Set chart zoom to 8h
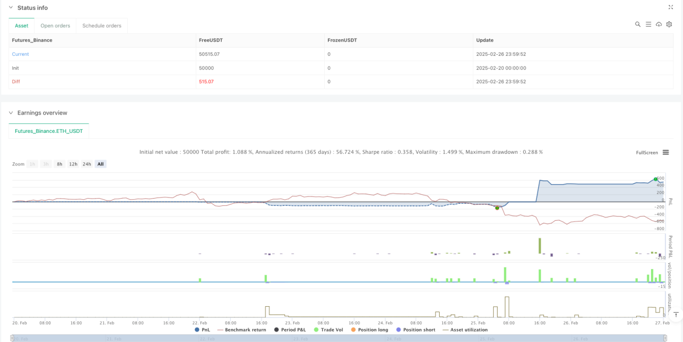This screenshot has height=342, width=683. click(x=59, y=164)
